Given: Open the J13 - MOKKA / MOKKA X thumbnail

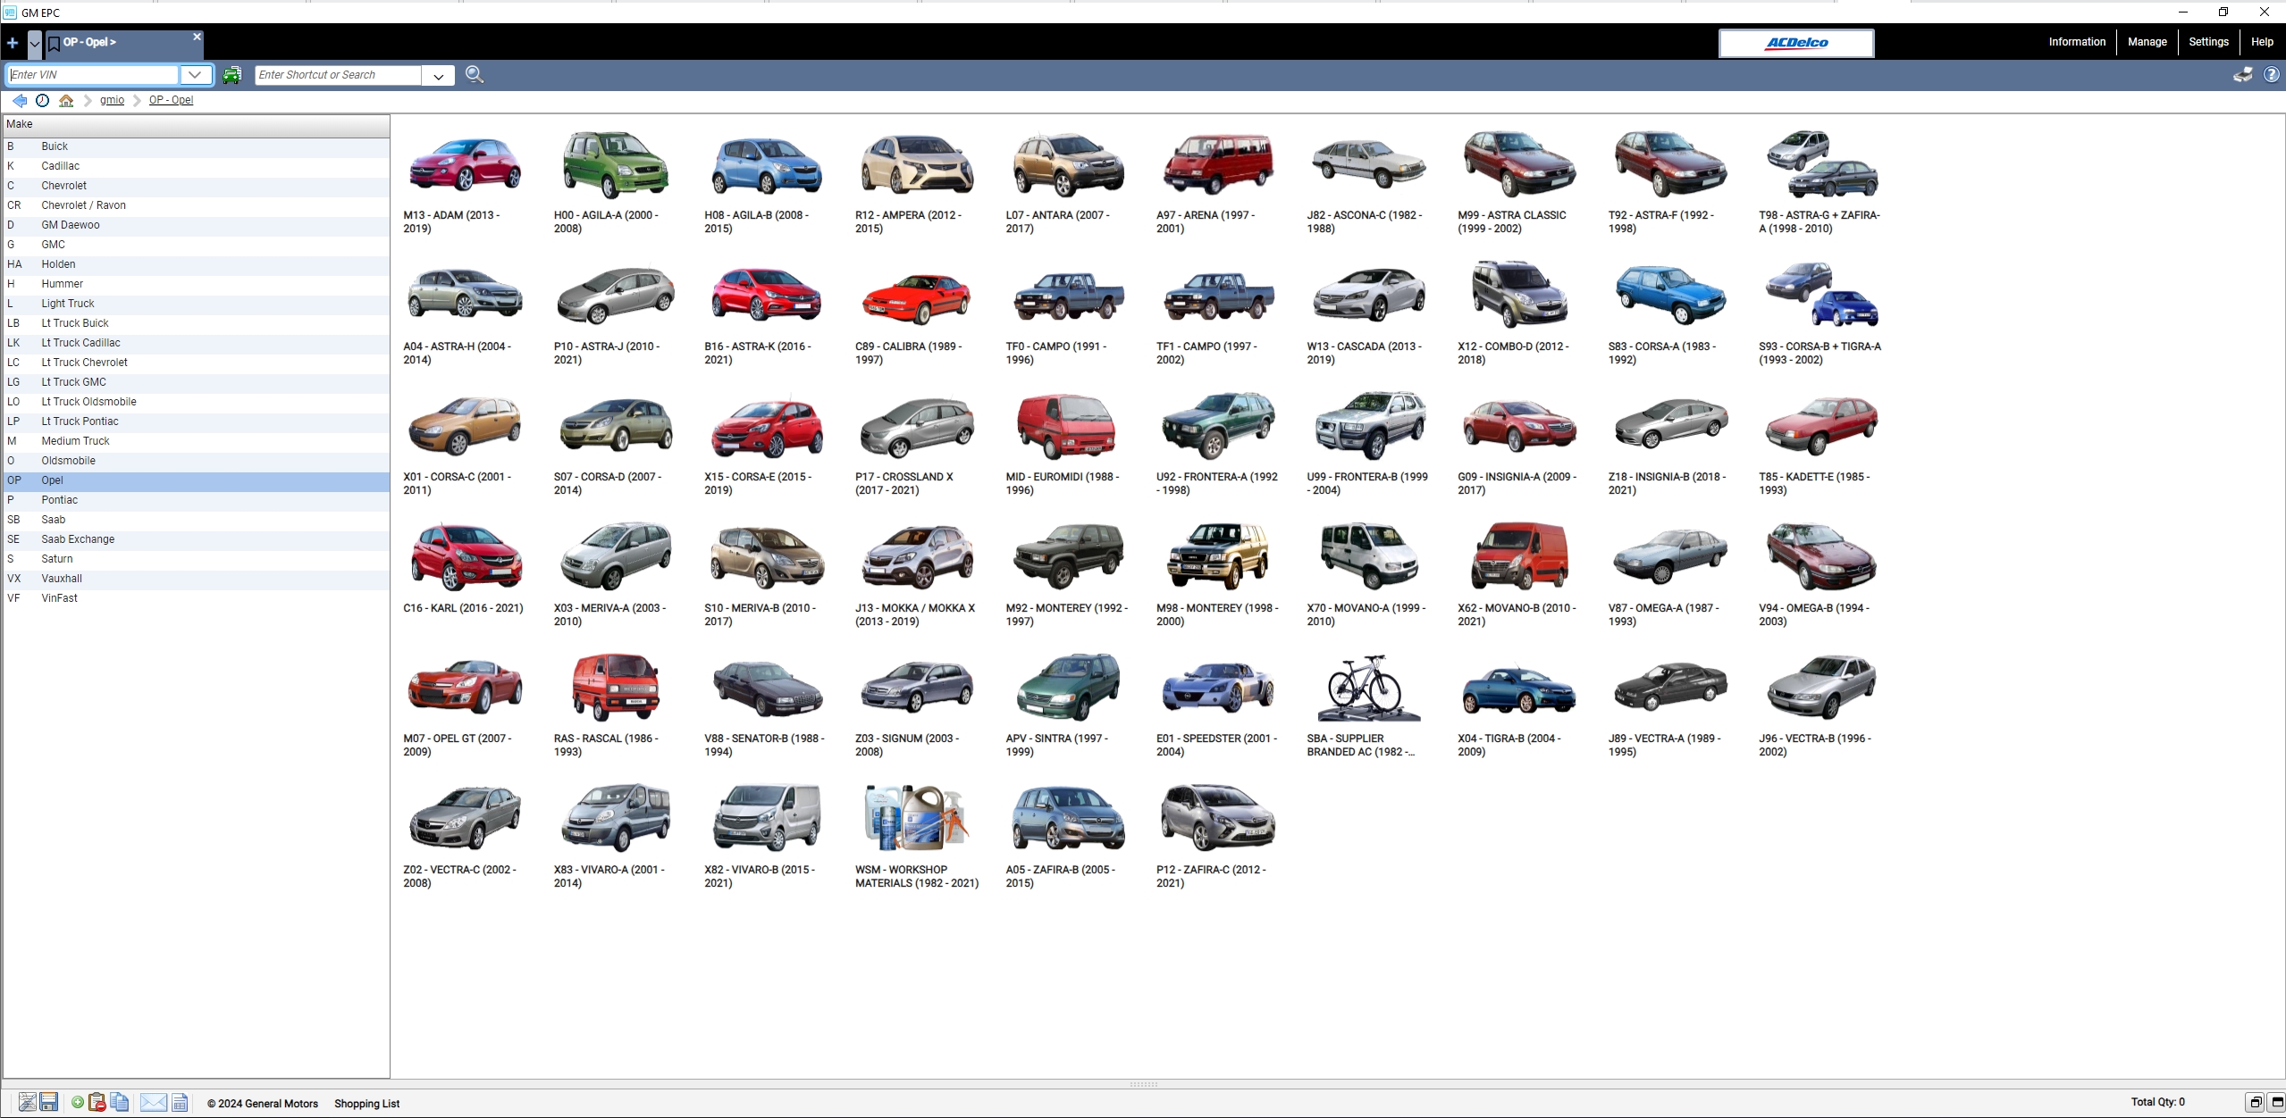Looking at the screenshot, I should tap(917, 556).
